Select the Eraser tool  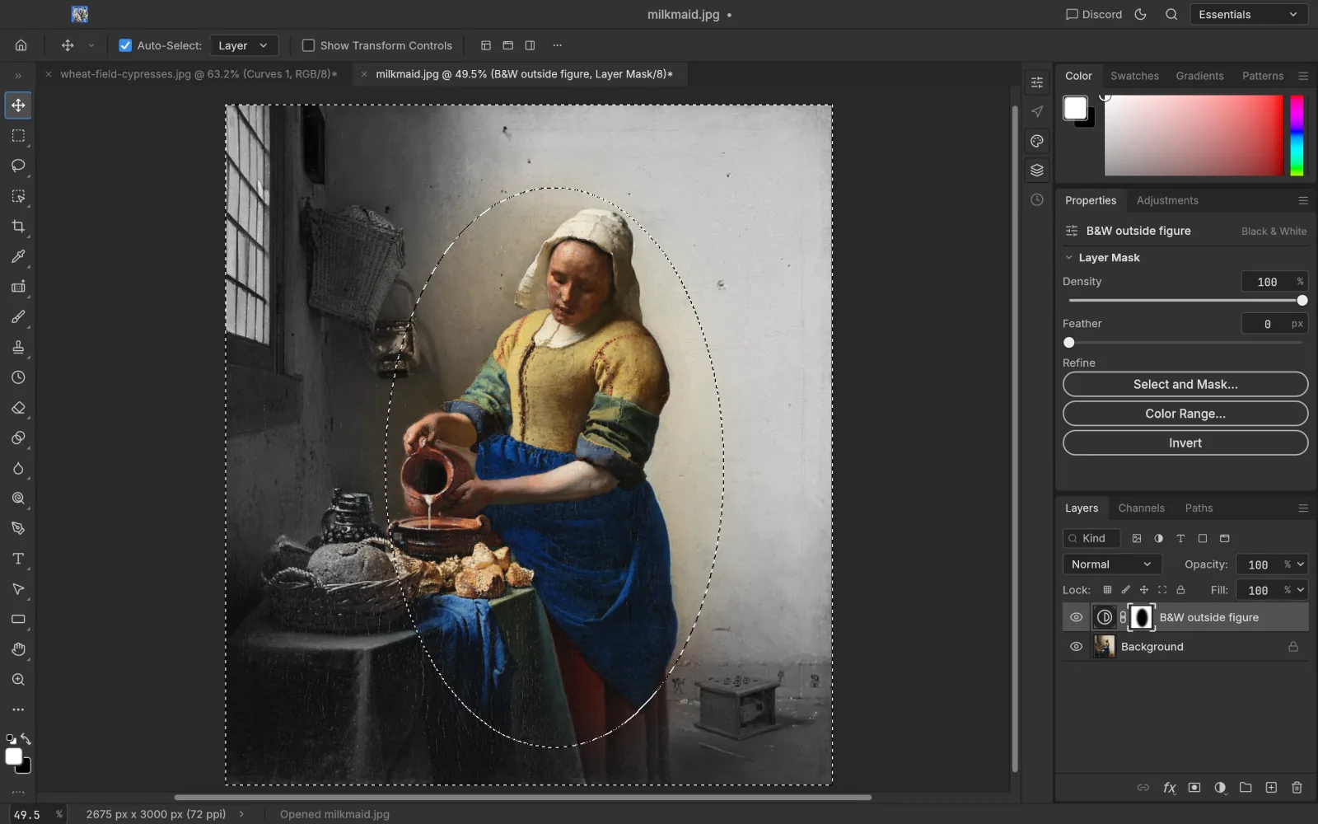click(x=18, y=408)
